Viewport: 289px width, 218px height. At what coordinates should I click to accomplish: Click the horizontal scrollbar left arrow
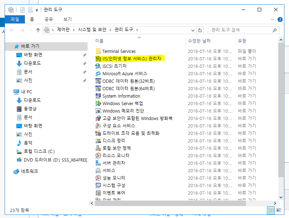(x=92, y=203)
